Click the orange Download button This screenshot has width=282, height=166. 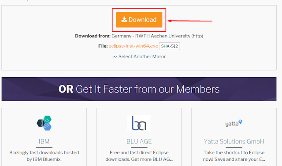139,20
